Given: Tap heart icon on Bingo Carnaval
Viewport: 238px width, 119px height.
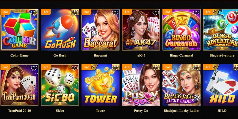Looking at the screenshot, I should [x=196, y=13].
